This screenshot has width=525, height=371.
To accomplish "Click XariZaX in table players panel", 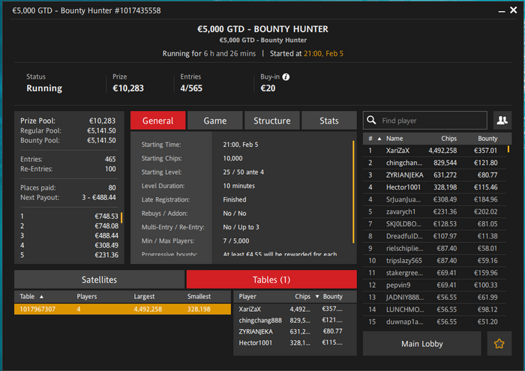I will (x=250, y=309).
